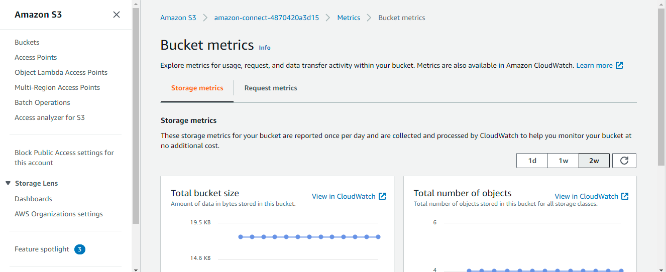Click external link icon for Total bucket size CloudWatch

coord(382,196)
